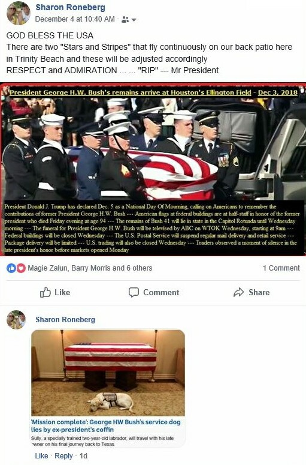Click the blue thumbs-up reaction icon

pyautogui.click(x=11, y=268)
